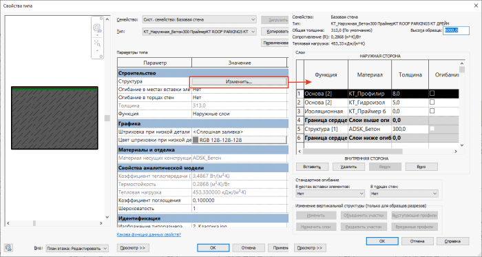Click the Применить button
Screen dimensions: 482x257
[278, 248]
